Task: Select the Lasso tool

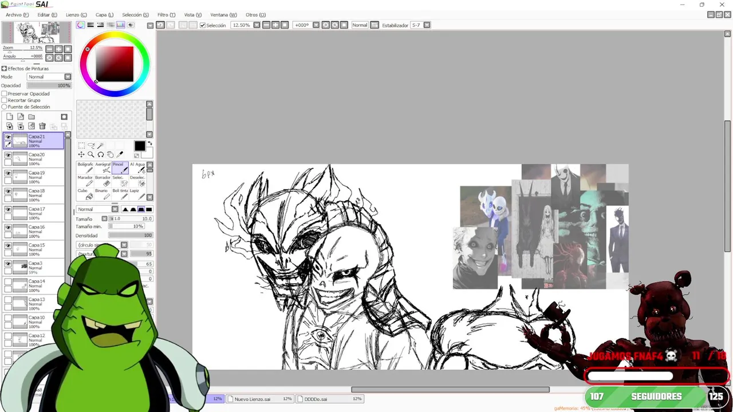Action: pos(91,145)
